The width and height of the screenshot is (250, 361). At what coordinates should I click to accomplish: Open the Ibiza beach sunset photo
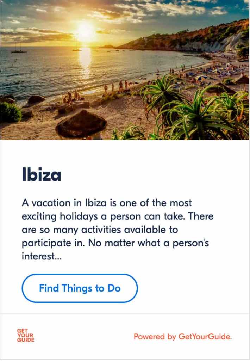[125, 70]
